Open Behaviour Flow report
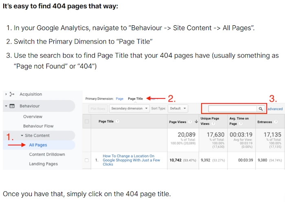This screenshot has width=285, height=202. (38, 126)
